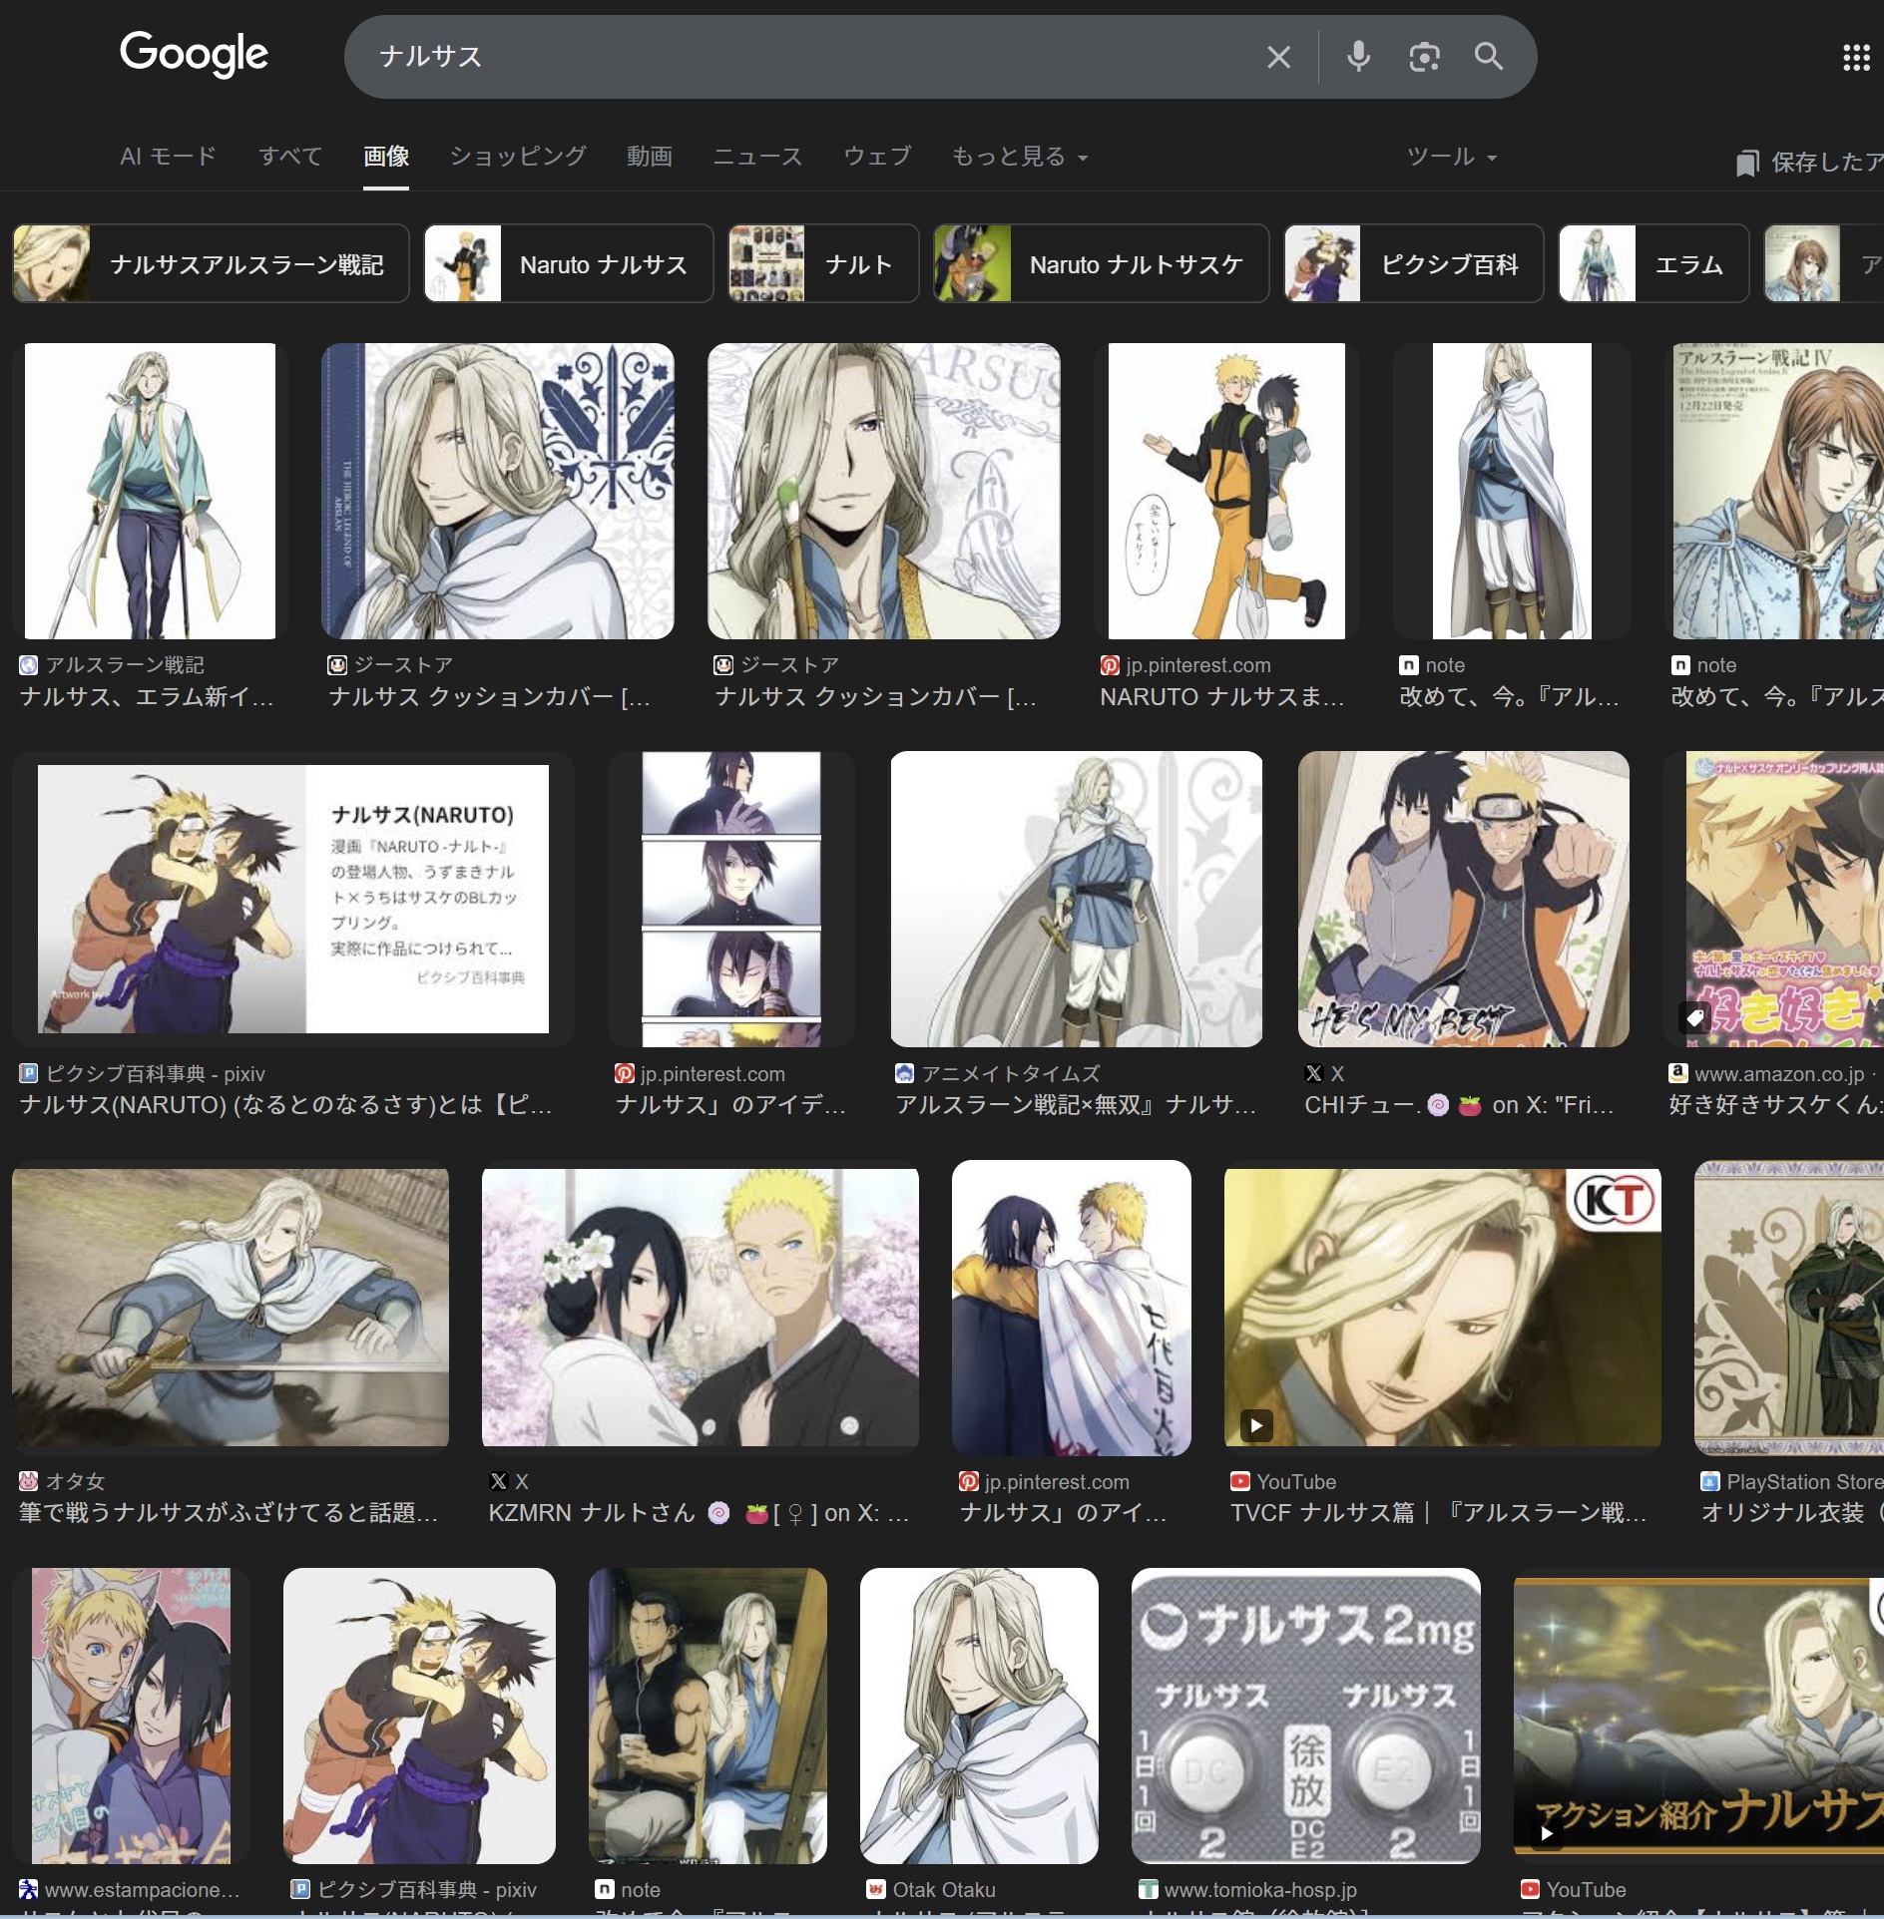The image size is (1884, 1919).
Task: Filter by Naruto ナルトサスケ chip
Action: [x=1101, y=264]
